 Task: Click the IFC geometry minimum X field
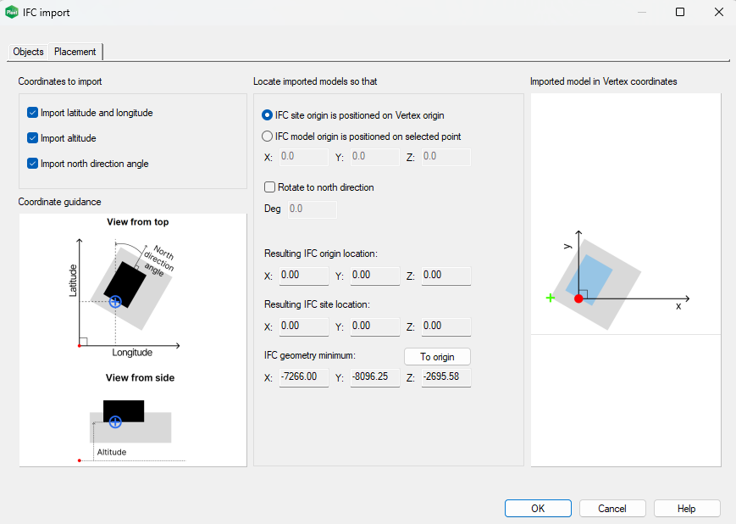303,376
